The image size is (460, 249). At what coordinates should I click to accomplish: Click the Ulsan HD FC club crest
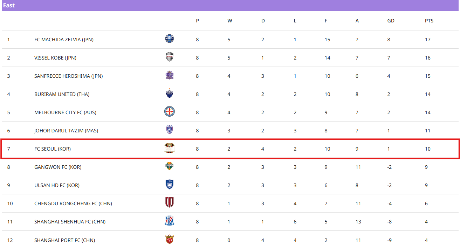pyautogui.click(x=169, y=185)
